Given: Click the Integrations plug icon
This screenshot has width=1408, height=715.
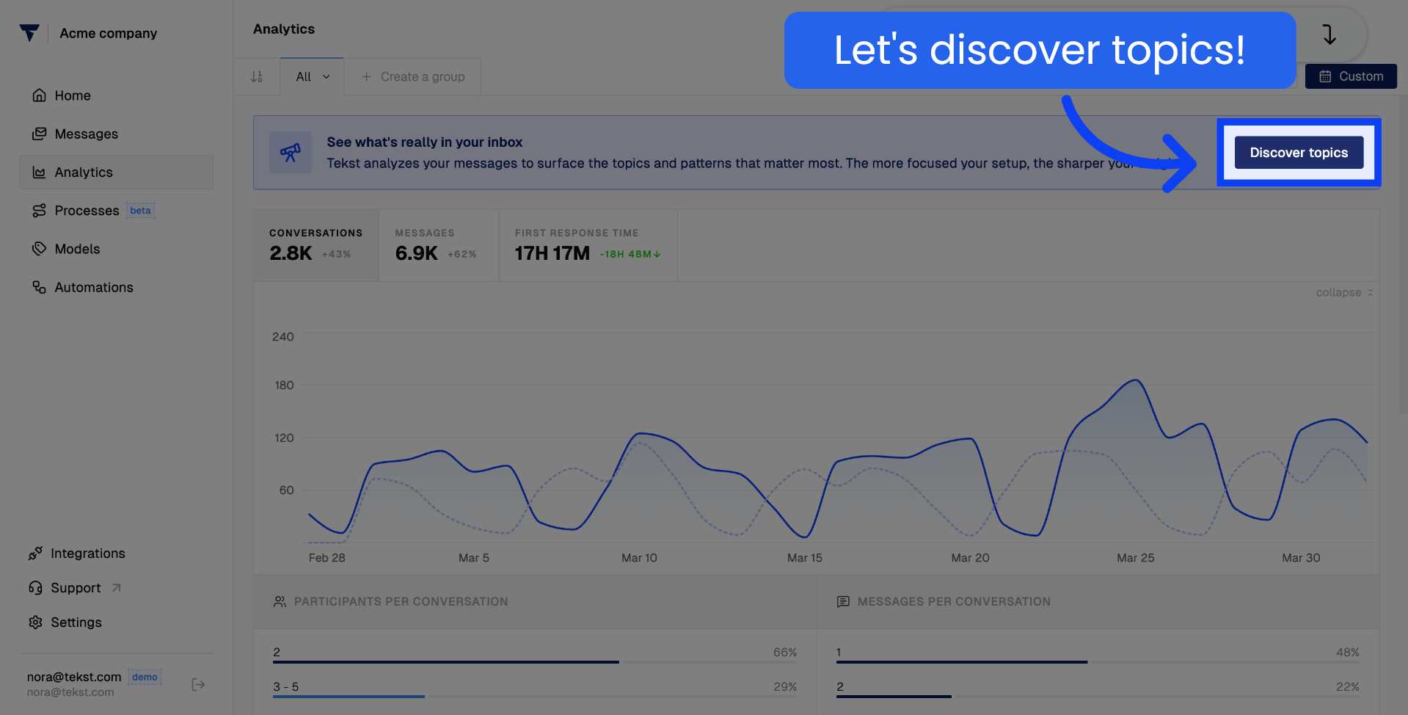Looking at the screenshot, I should 35,554.
